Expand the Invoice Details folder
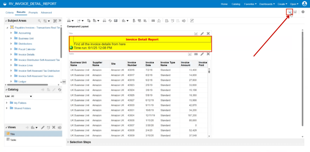310x152 pixels. pyautogui.click(x=11, y=54)
